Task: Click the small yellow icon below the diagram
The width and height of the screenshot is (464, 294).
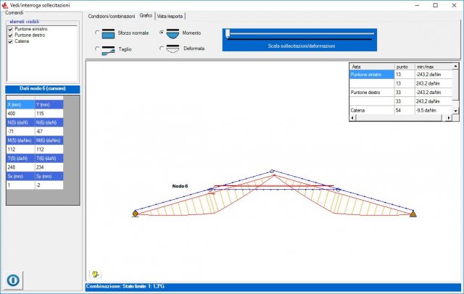Action: 96,274
